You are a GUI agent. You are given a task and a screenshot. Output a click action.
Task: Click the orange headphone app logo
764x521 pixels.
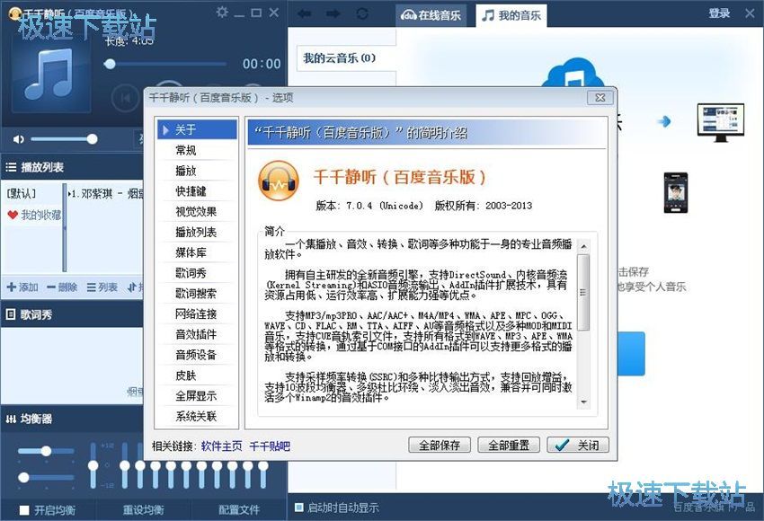tap(279, 181)
